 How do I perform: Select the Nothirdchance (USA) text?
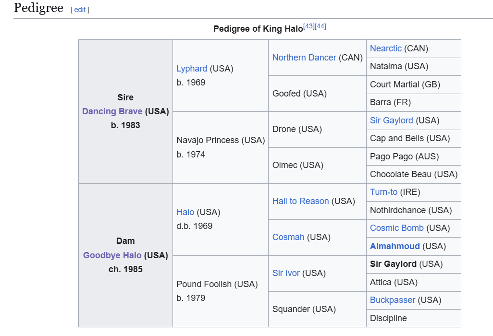[411, 210]
